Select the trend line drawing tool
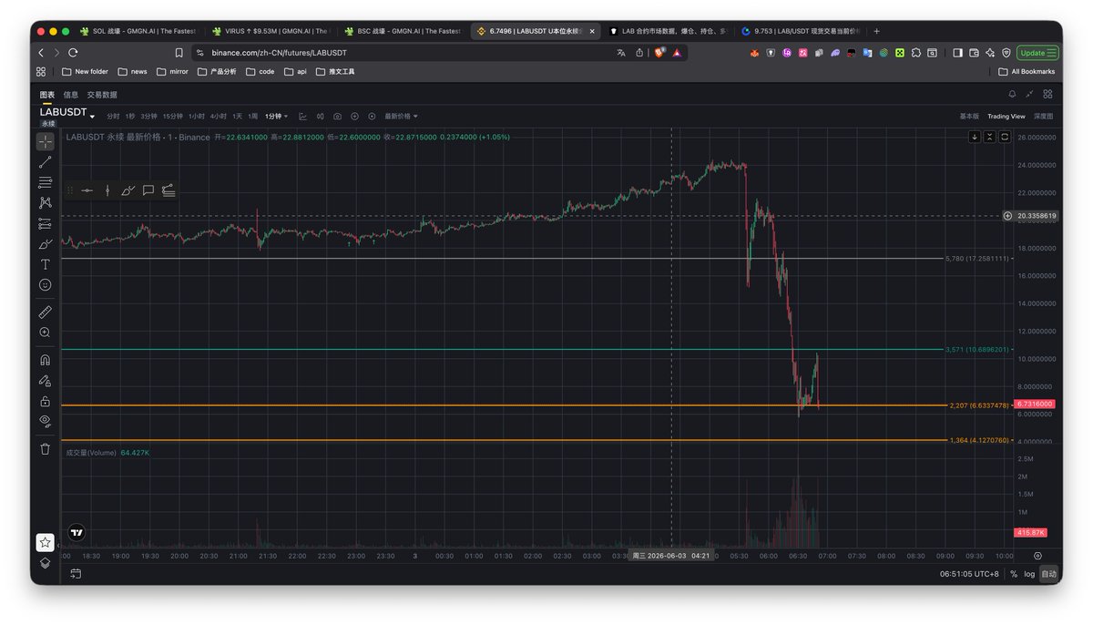Viewport: 1093px width, 625px height. coord(45,162)
